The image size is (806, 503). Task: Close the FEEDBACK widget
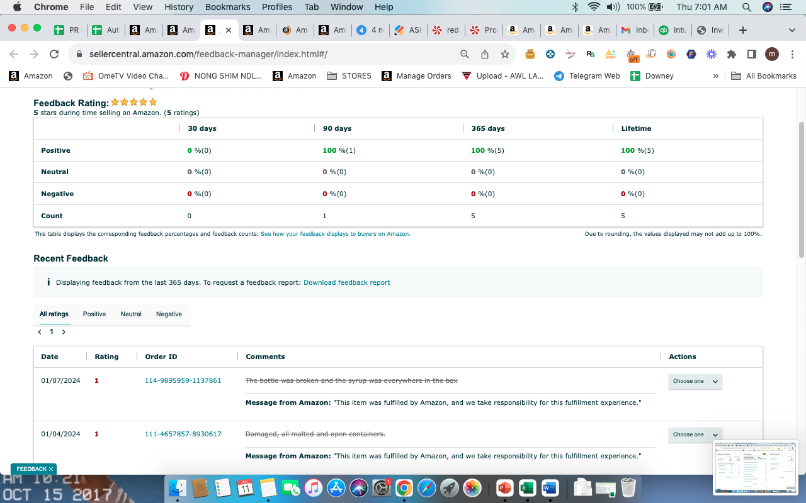click(x=51, y=469)
